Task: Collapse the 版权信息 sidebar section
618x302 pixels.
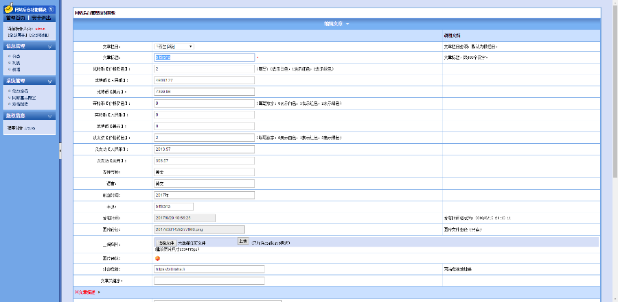Action: [x=50, y=116]
